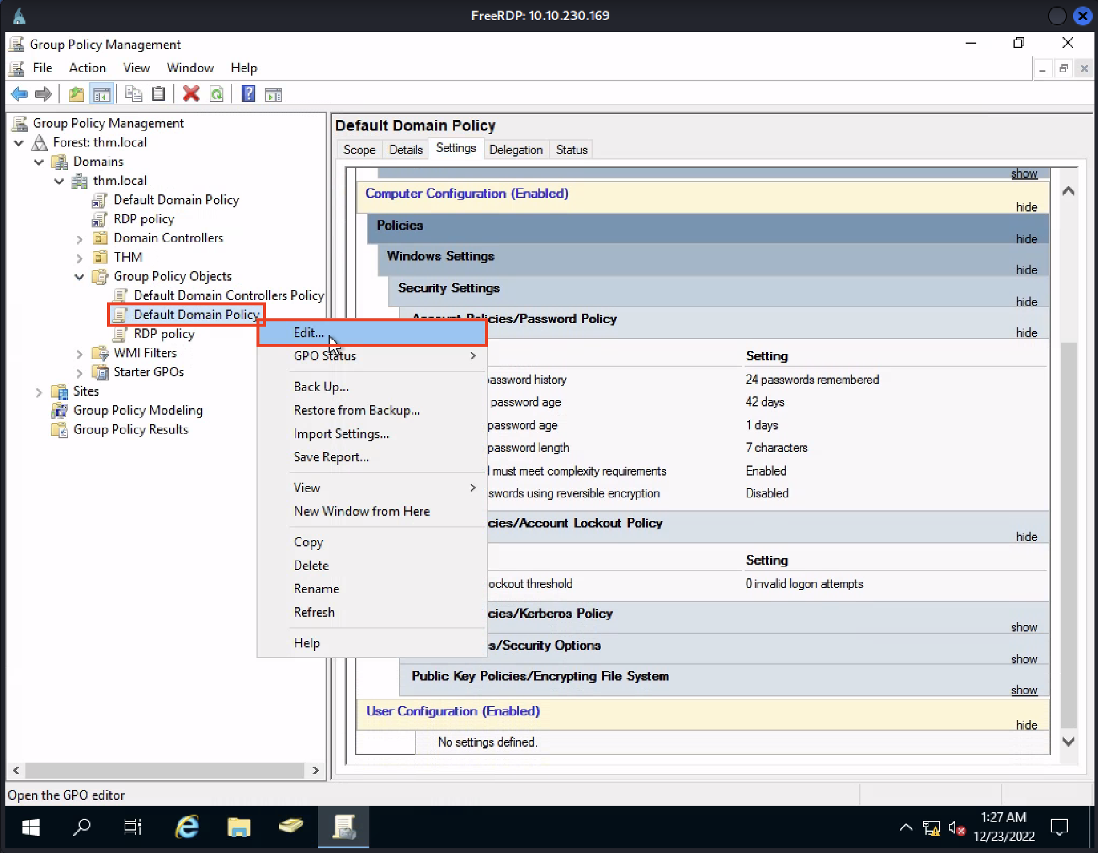This screenshot has height=853, width=1098.
Task: Click the tree pane horizontal scrollbar
Action: (x=165, y=770)
